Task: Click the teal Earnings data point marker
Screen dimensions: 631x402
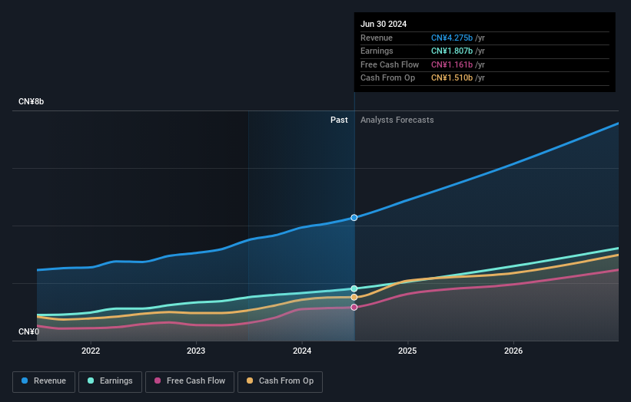Action: coord(354,288)
